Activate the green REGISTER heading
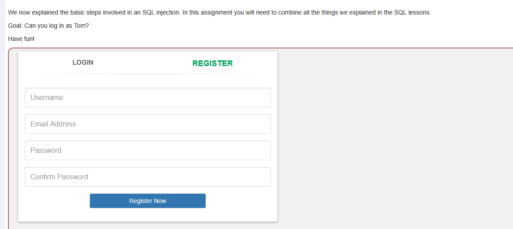This screenshot has width=513, height=229. pyautogui.click(x=212, y=63)
